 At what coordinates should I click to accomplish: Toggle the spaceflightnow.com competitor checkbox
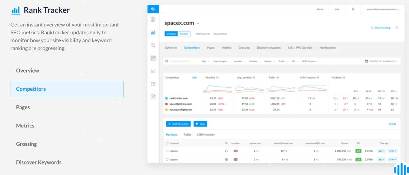pyautogui.click(x=166, y=104)
